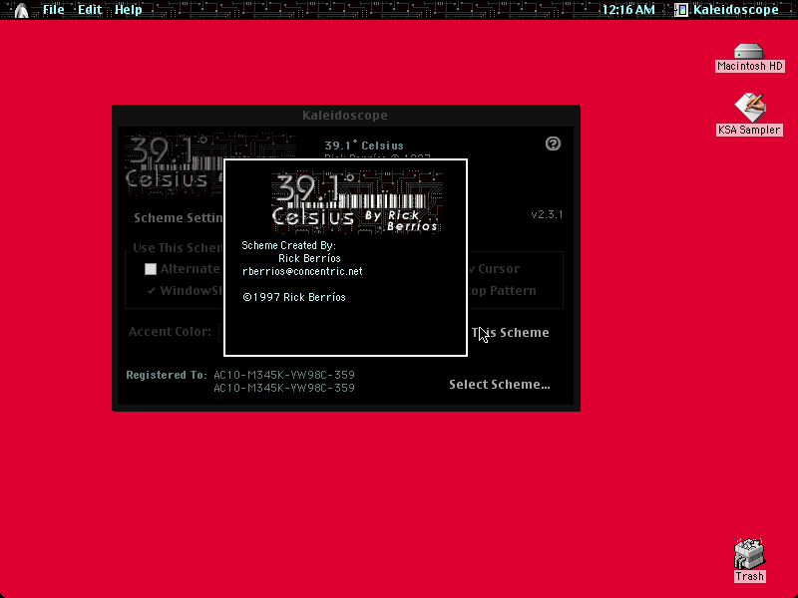Toggle the WindowShade checkmark option
Screen dimensions: 798x598
pos(152,291)
